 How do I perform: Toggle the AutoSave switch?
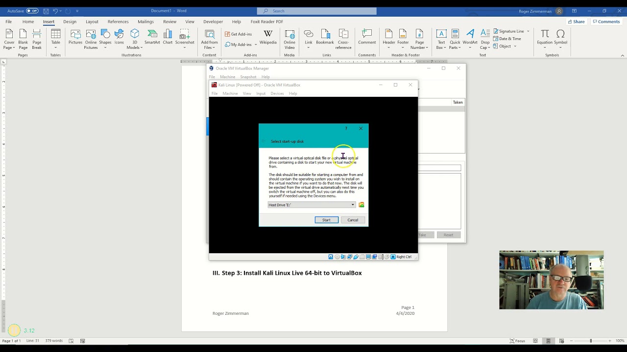tap(32, 11)
